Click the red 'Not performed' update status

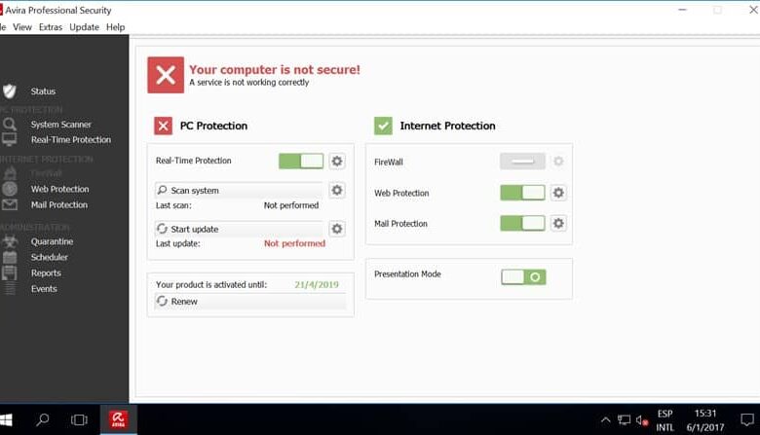point(294,243)
